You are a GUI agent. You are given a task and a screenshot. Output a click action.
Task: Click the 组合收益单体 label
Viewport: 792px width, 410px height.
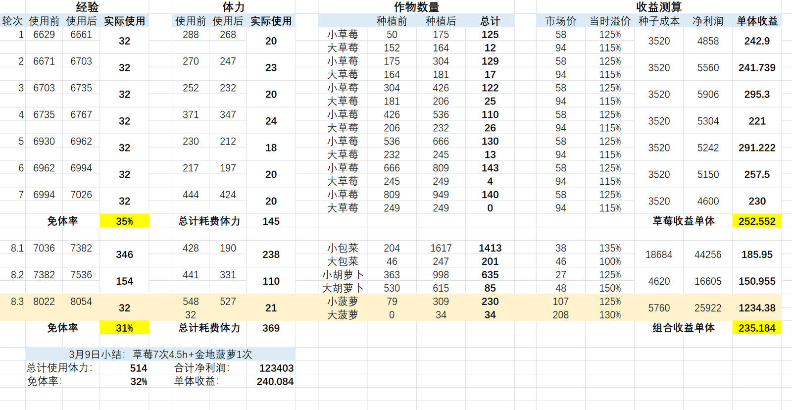[x=683, y=327]
